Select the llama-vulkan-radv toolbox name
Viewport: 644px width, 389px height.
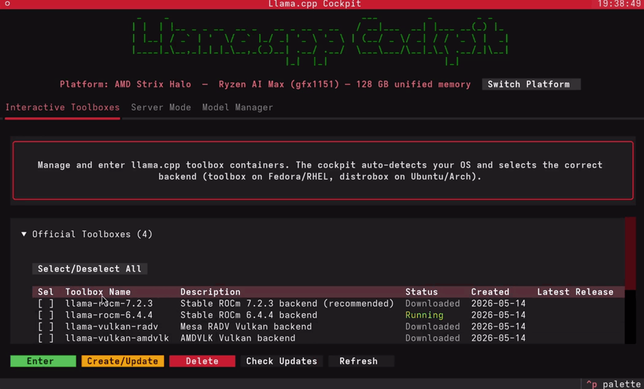(x=112, y=327)
